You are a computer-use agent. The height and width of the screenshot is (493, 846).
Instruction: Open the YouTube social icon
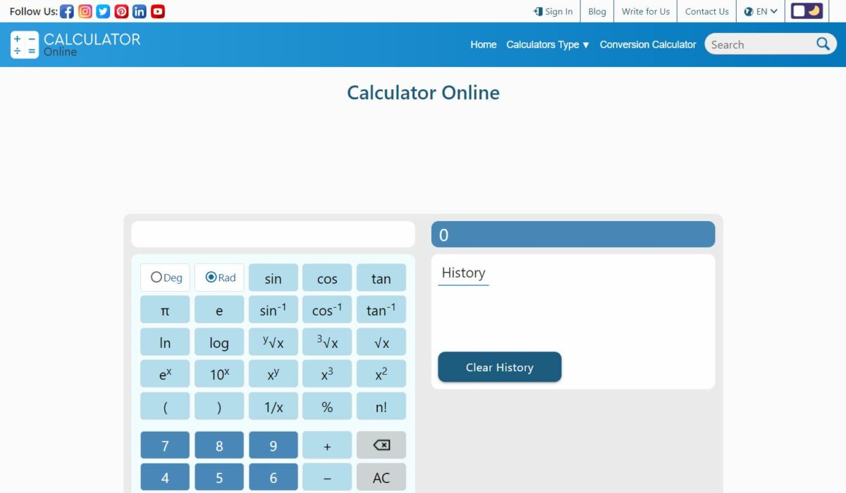[x=157, y=11]
